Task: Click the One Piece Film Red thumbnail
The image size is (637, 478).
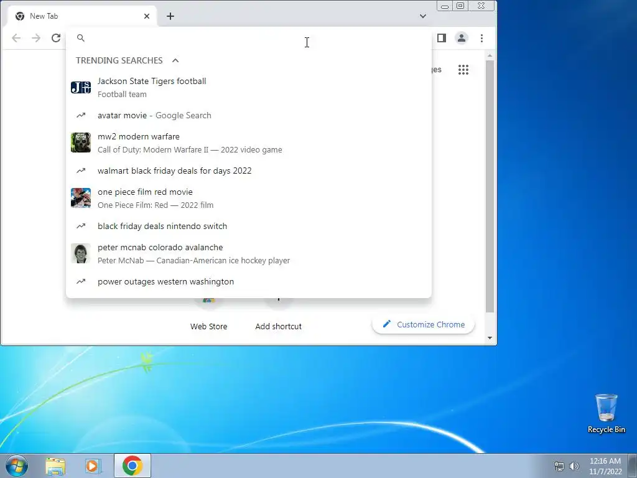Action: (81, 198)
